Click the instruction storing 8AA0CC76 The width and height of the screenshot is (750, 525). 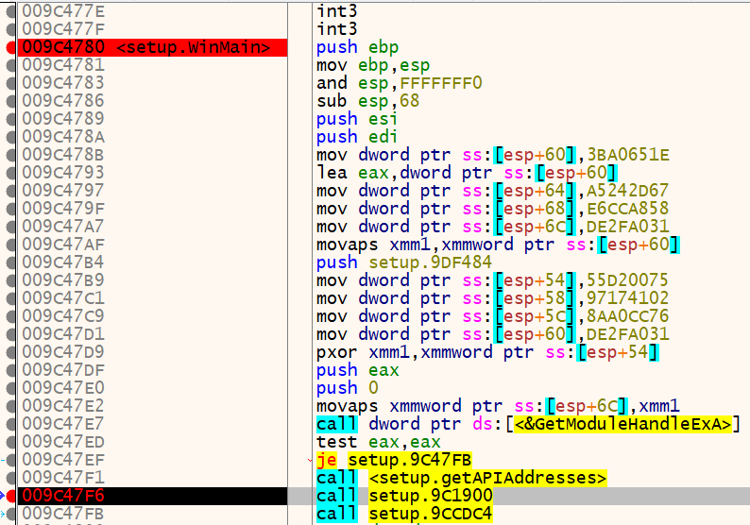(x=493, y=316)
